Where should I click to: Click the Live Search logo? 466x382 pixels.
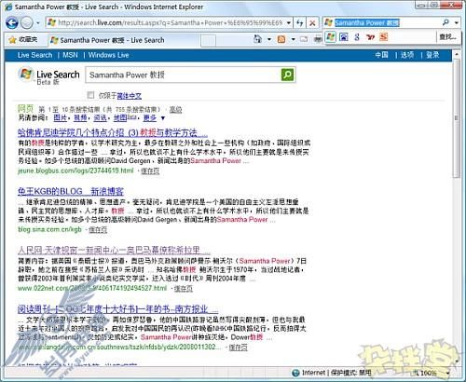coord(48,75)
